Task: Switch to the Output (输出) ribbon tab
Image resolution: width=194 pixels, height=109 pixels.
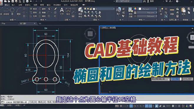Action: pos(48,5)
